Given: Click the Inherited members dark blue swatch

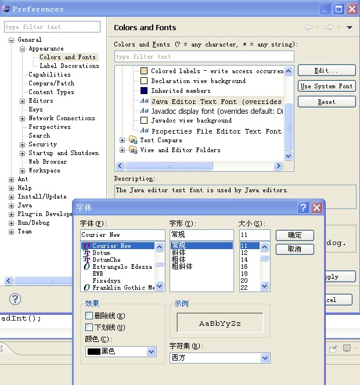Looking at the screenshot, I should 144,91.
